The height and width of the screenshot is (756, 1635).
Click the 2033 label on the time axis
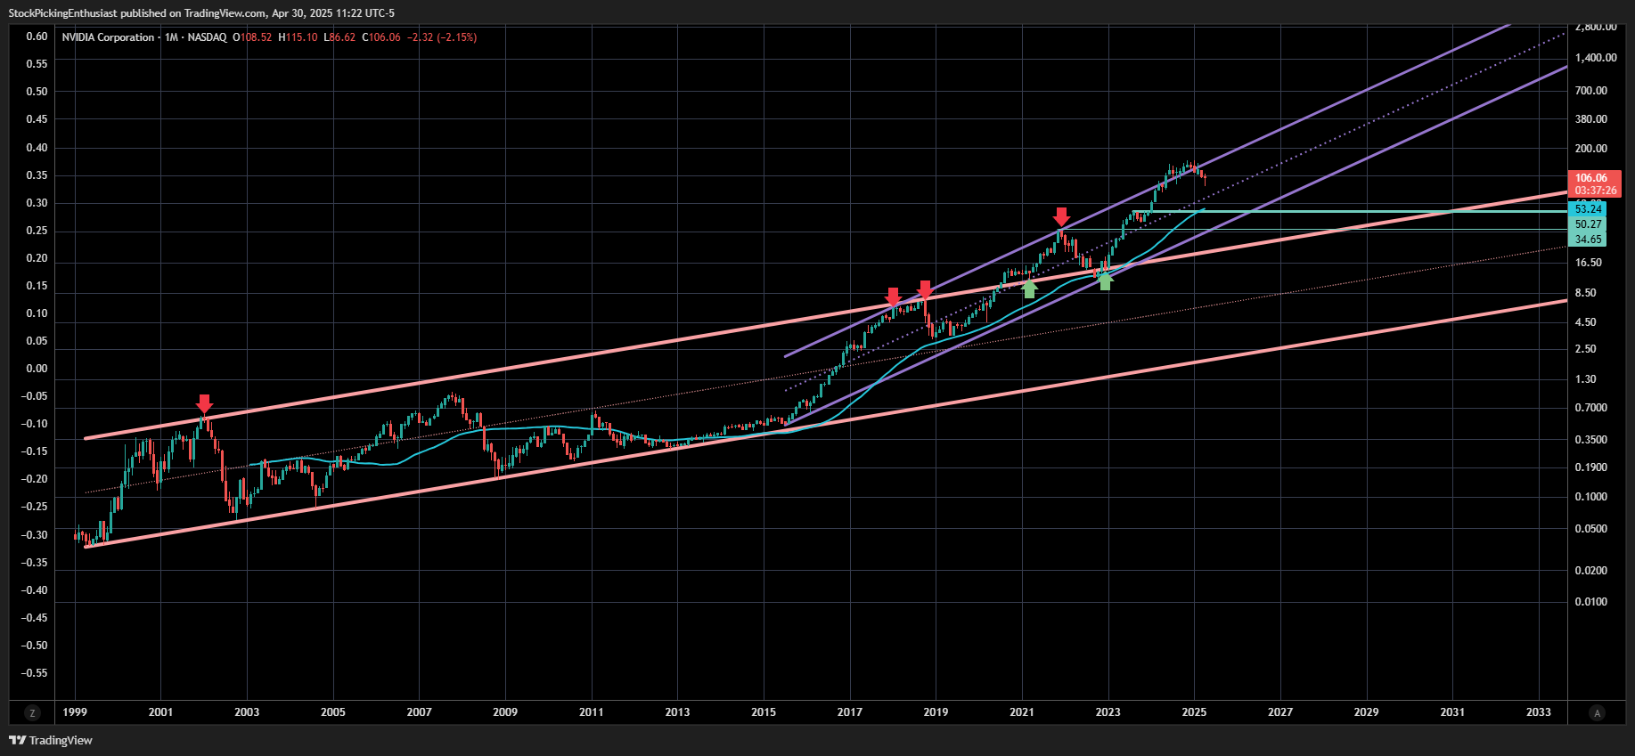coord(1539,712)
